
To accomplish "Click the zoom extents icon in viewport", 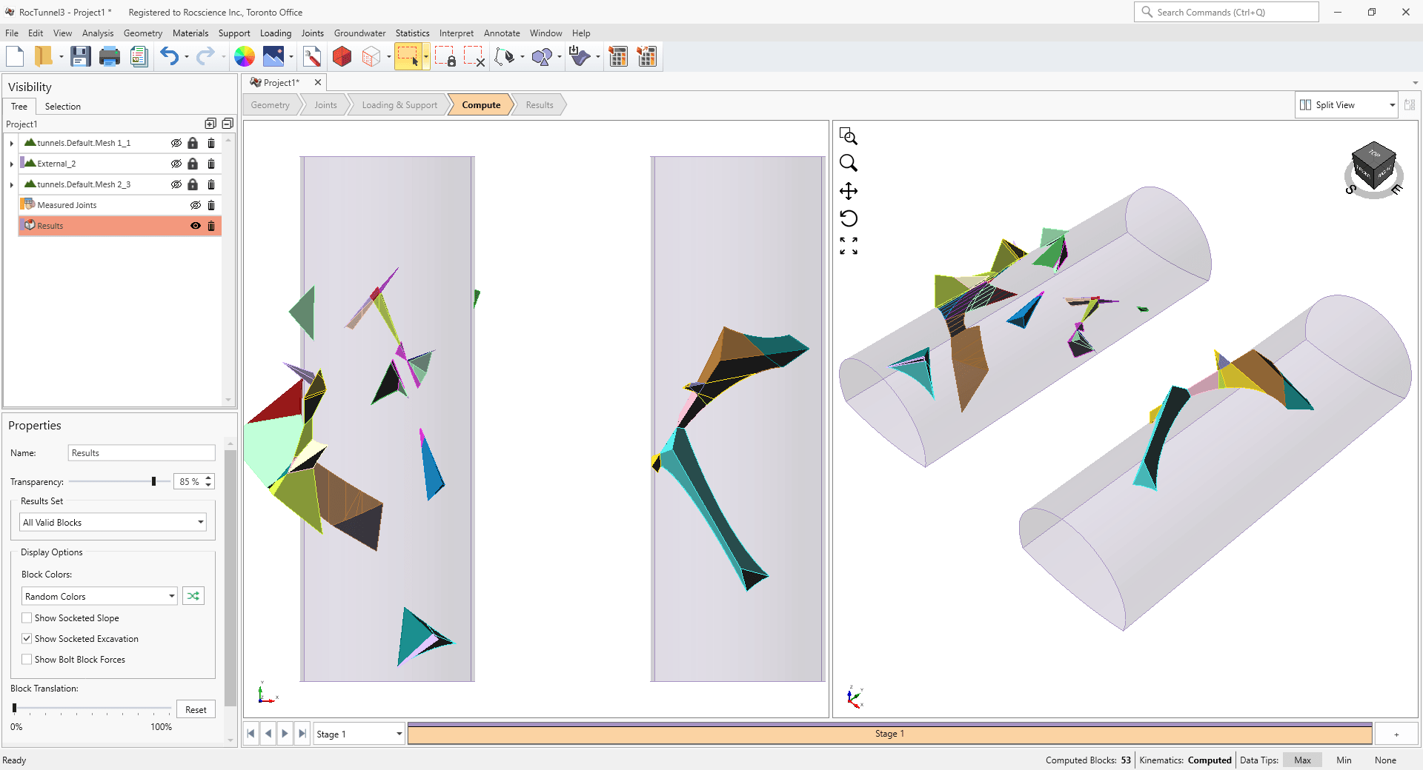I will (x=849, y=245).
